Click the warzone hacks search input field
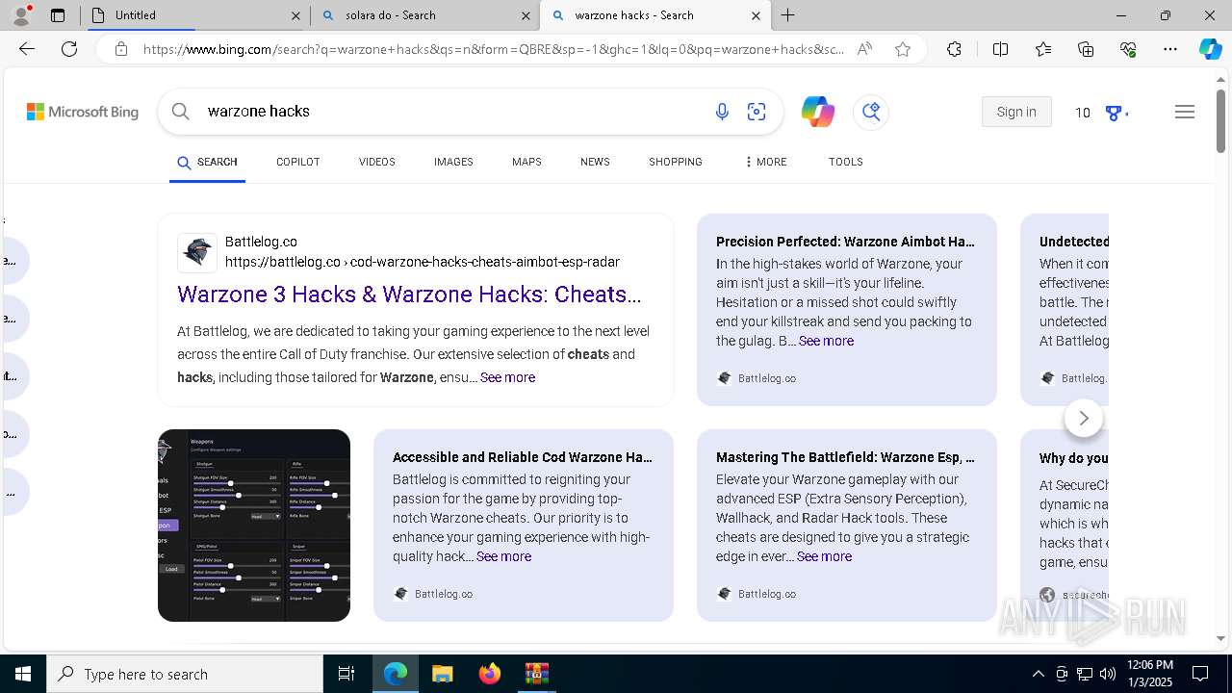The image size is (1232, 693). [x=452, y=112]
